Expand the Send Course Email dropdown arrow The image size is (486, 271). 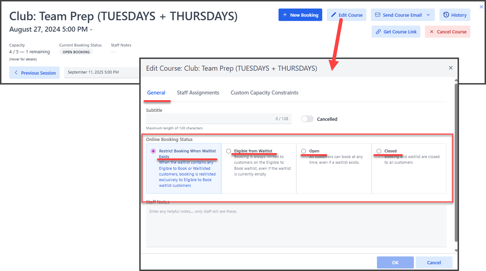(428, 15)
